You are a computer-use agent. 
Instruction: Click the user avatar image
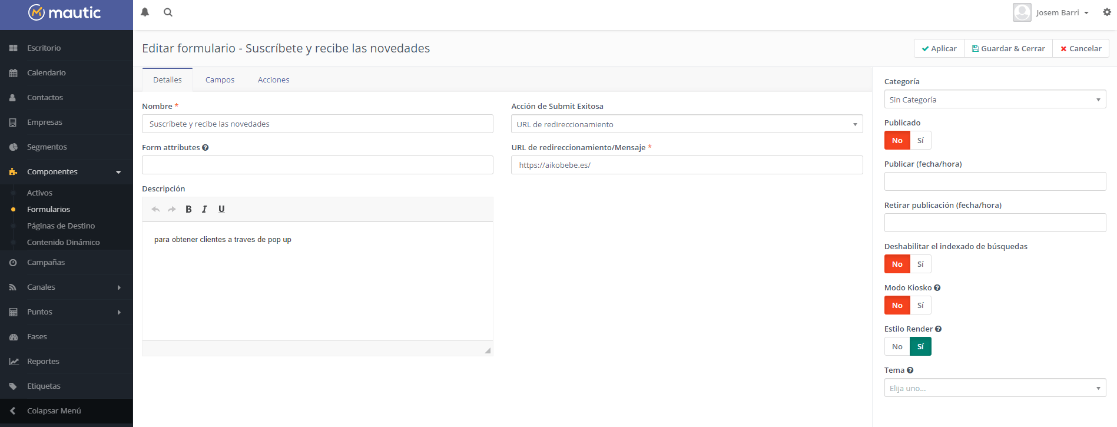coord(1022,12)
